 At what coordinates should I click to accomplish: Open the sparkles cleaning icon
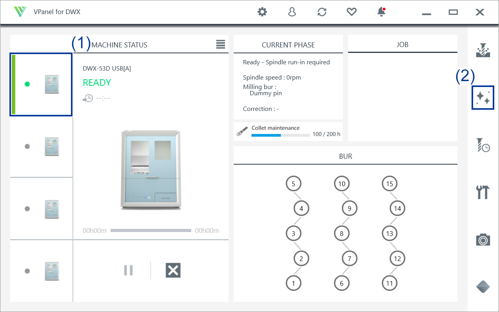coord(483,98)
